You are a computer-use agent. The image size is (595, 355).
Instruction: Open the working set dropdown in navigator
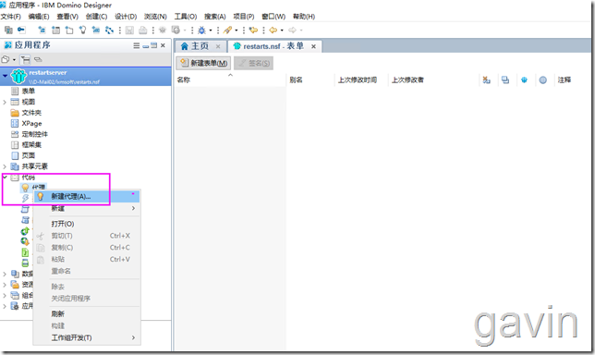[x=14, y=60]
